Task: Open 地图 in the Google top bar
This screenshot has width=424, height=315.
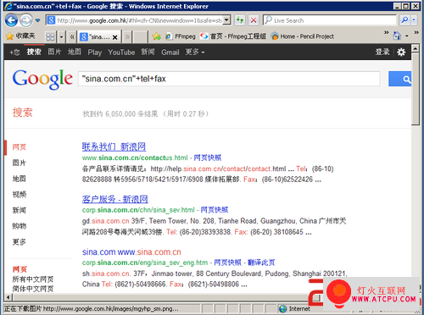Action: [x=75, y=52]
